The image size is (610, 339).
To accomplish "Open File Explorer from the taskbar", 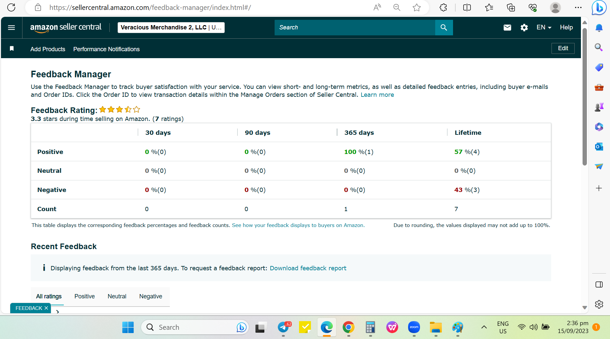I will pyautogui.click(x=436, y=327).
